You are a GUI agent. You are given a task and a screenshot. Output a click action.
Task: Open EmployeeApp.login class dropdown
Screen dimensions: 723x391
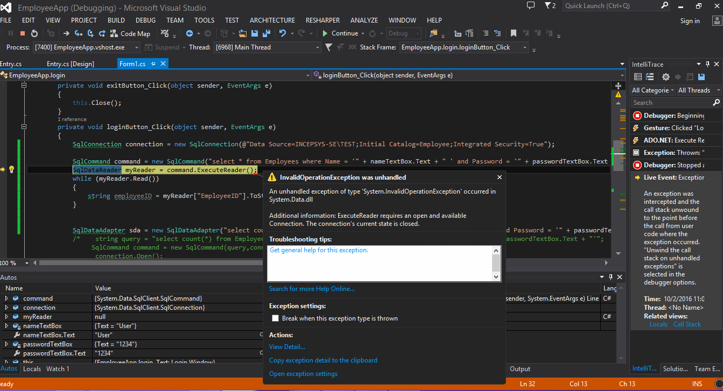[156, 75]
